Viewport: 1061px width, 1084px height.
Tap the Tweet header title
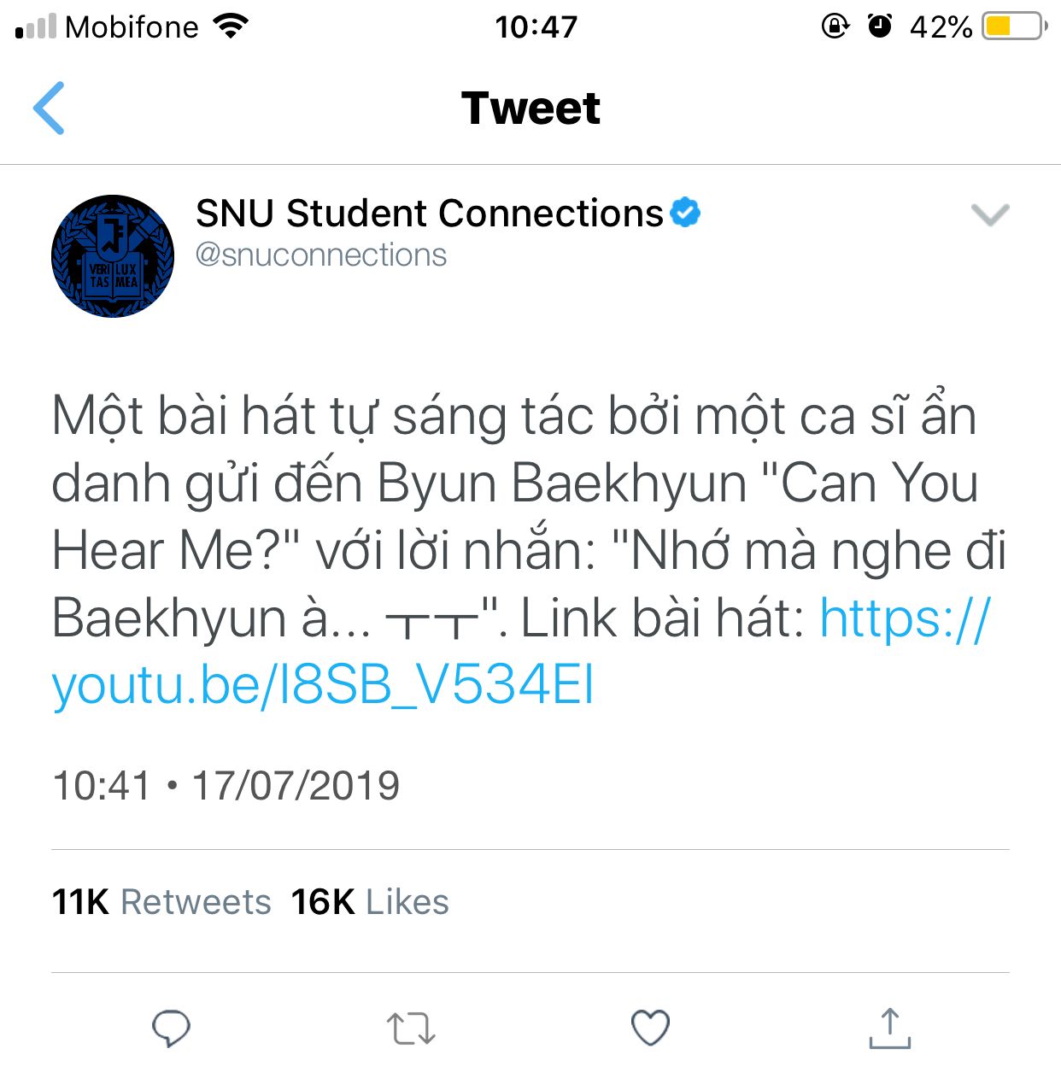[530, 108]
